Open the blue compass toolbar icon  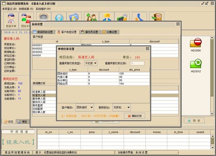(59, 17)
